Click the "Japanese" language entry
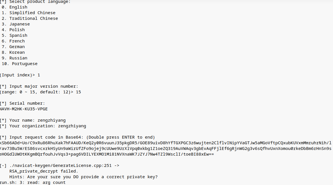This screenshot has width=333, height=185. pos(19,24)
